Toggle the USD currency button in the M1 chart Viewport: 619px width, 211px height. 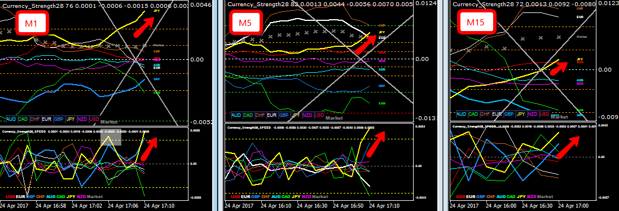pos(94,119)
